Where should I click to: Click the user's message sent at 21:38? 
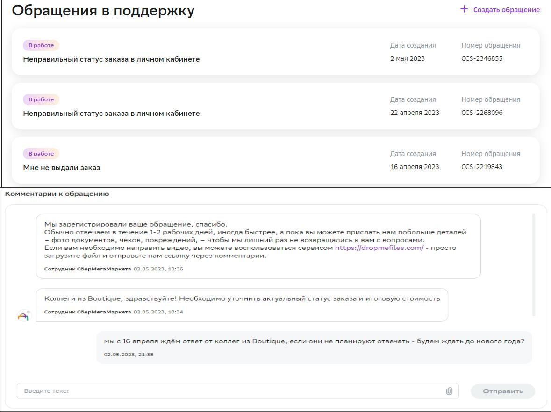(314, 347)
